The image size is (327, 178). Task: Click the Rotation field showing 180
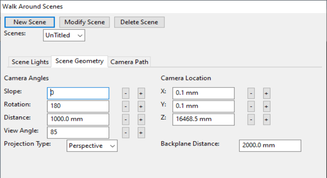(x=78, y=106)
